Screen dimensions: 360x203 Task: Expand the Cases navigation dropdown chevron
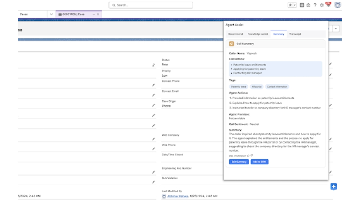51,14
